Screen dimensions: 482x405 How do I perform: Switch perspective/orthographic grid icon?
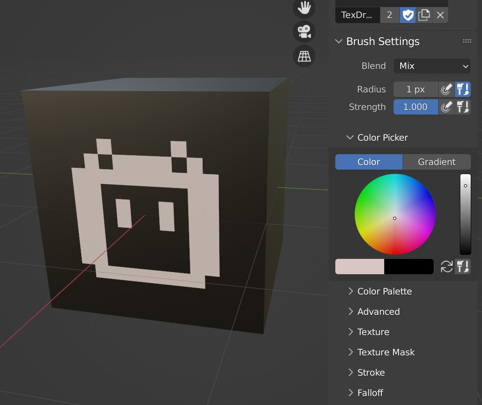pos(304,56)
